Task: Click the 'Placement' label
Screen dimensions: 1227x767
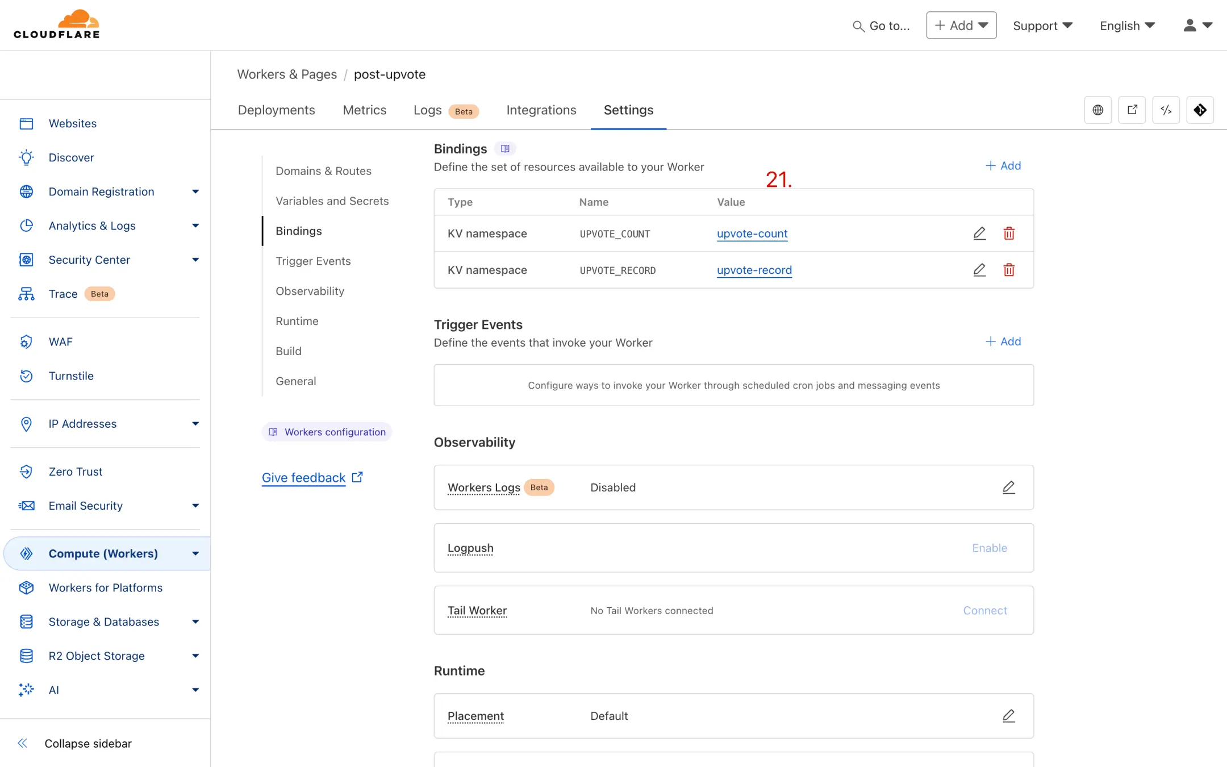Action: tap(475, 716)
